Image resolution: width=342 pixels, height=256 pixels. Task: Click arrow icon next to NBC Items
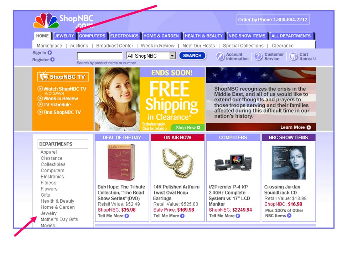[289, 215]
